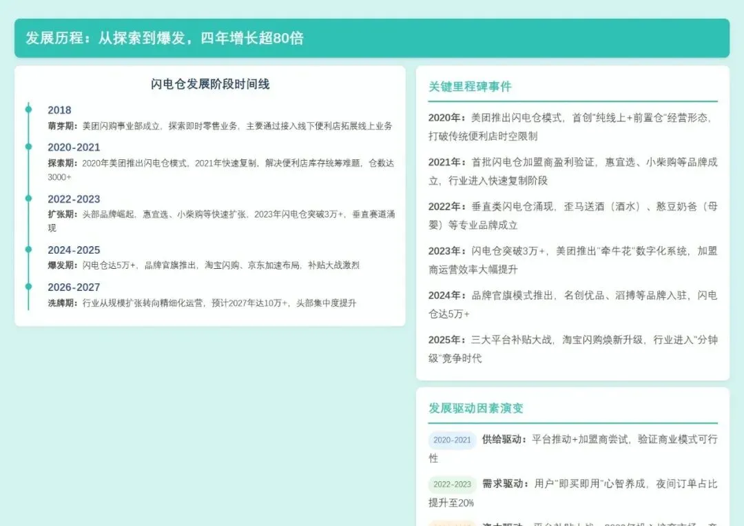Click the '扩张期' stage description
The height and width of the screenshot is (526, 744).
[x=221, y=221]
